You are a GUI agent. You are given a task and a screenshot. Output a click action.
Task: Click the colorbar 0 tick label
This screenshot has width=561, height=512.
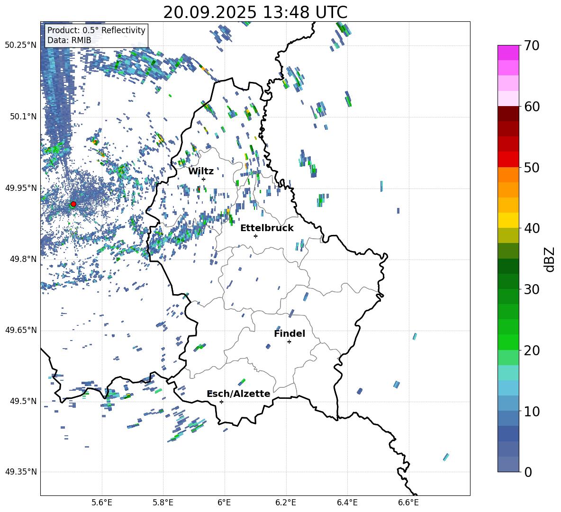click(528, 472)
